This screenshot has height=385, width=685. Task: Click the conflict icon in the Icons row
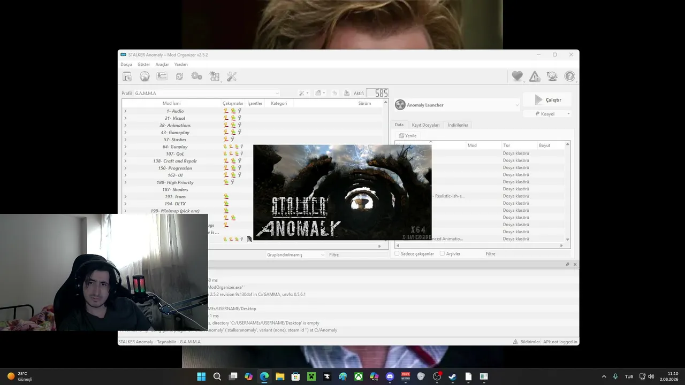point(226,197)
